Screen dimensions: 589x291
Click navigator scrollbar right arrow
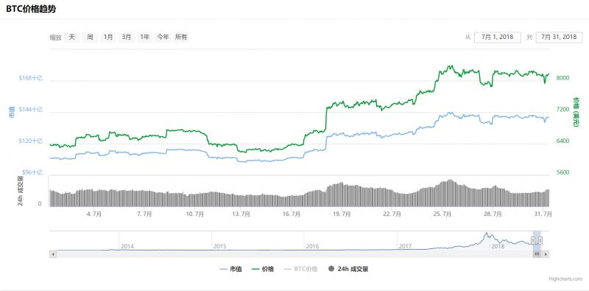coord(546,254)
